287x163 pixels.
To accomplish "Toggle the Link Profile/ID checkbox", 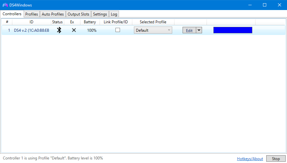I will click(x=118, y=30).
